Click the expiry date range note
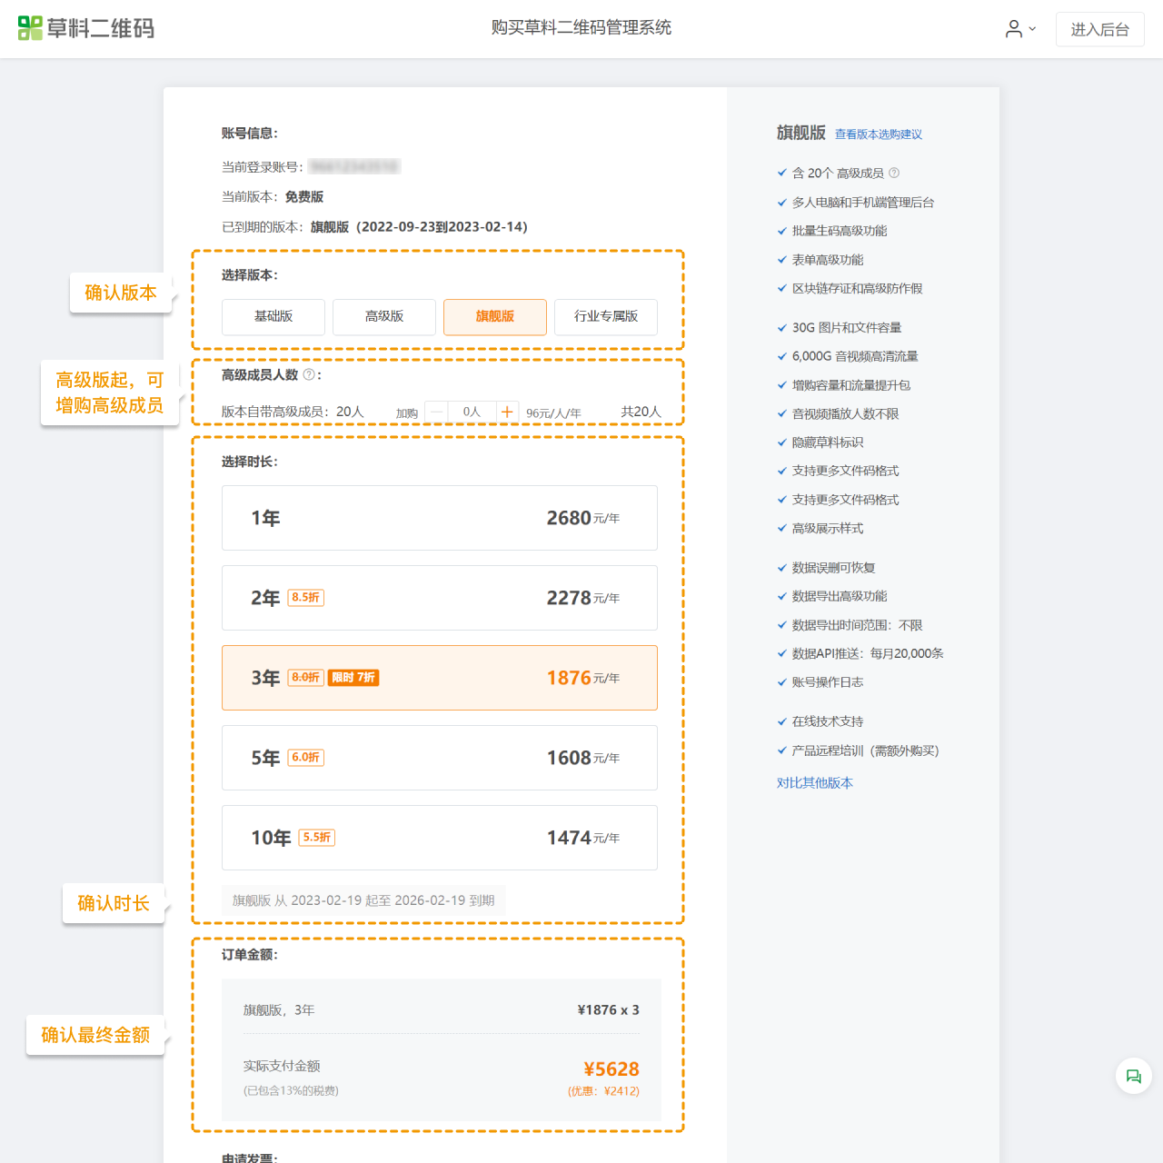 click(363, 900)
